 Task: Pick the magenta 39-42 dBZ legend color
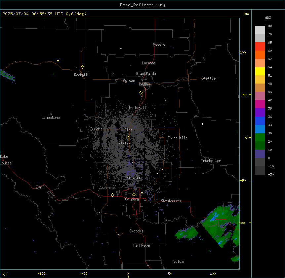pyautogui.click(x=260, y=104)
